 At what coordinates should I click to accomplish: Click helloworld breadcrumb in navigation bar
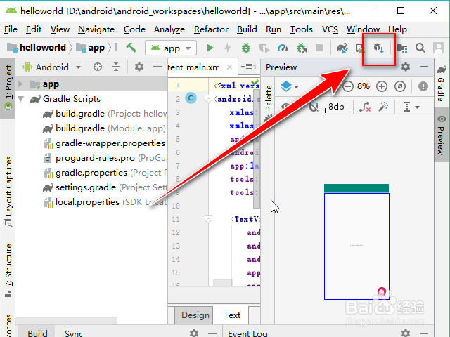[x=37, y=47]
